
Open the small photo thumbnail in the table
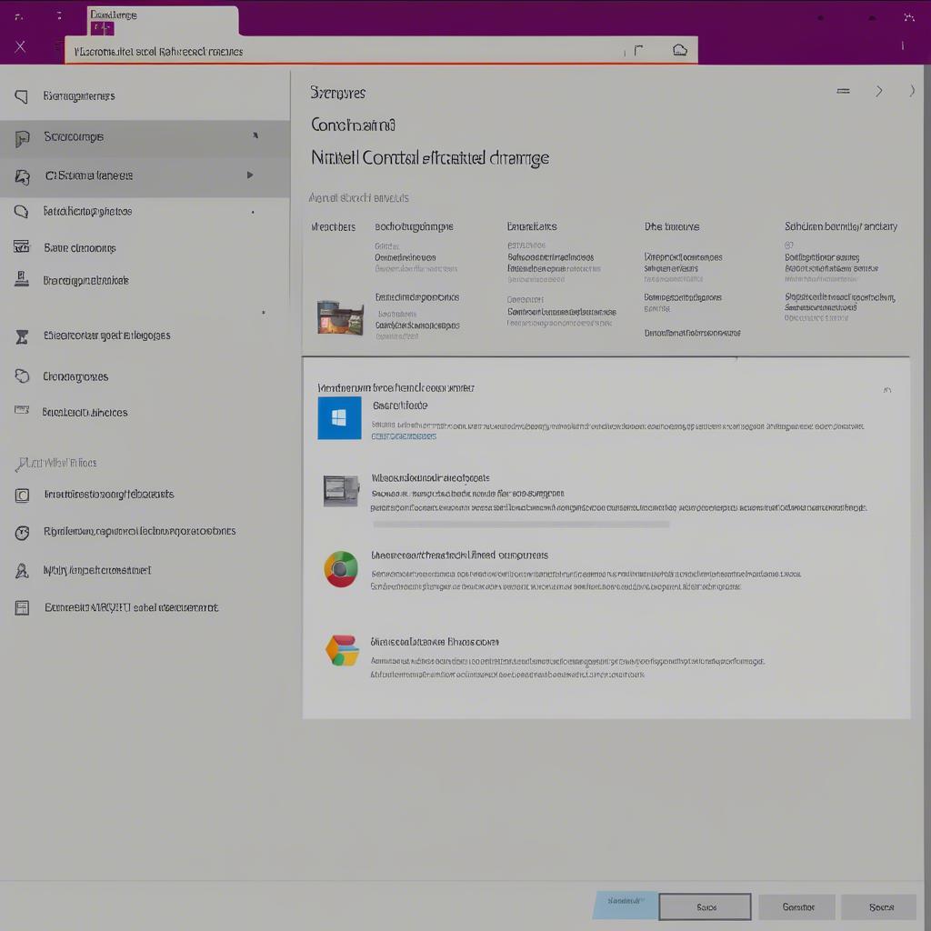[x=340, y=317]
